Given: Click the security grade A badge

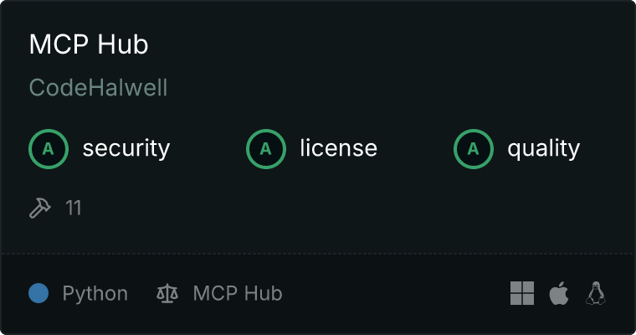Looking at the screenshot, I should [x=49, y=149].
